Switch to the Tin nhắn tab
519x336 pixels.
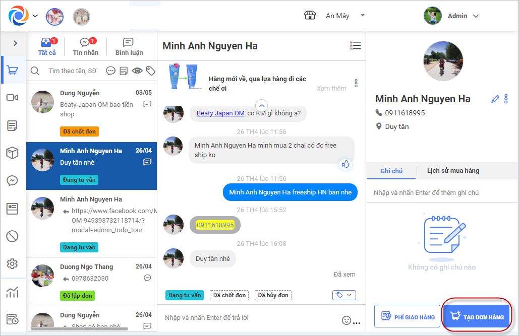(x=85, y=47)
